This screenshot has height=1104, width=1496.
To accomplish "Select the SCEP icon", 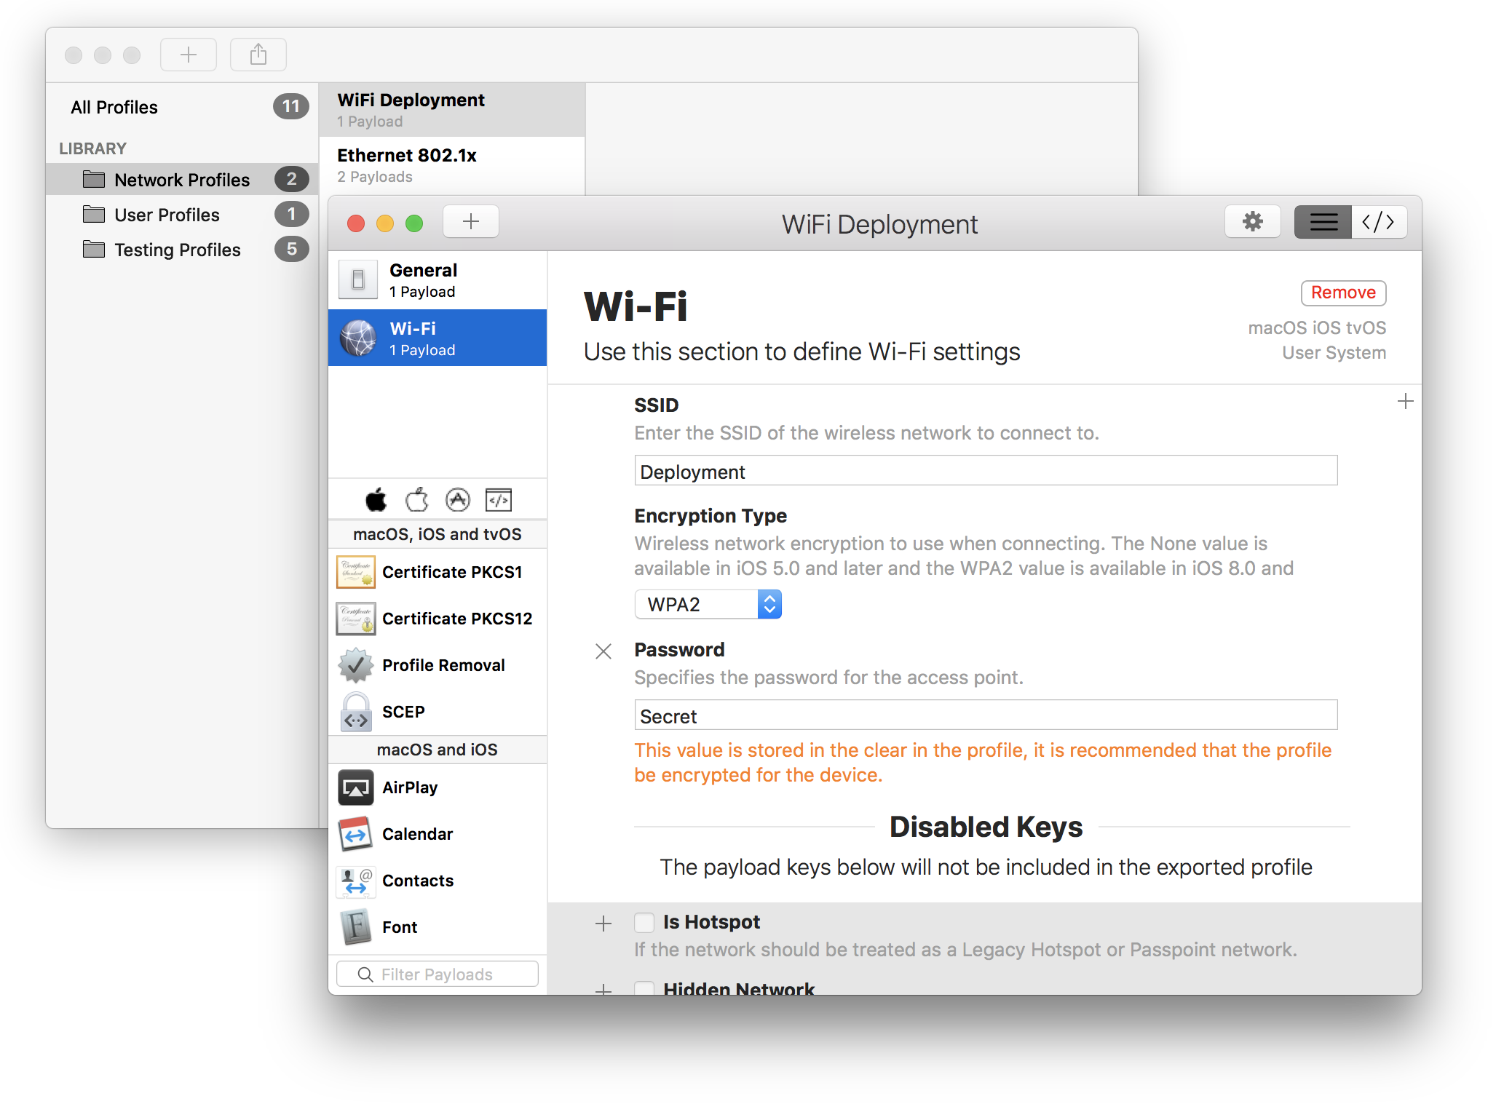I will (357, 708).
